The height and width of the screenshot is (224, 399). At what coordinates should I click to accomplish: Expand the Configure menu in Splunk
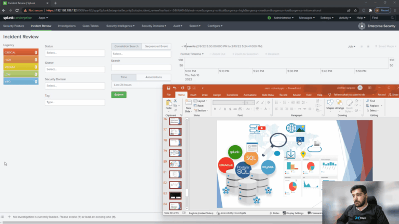point(215,26)
